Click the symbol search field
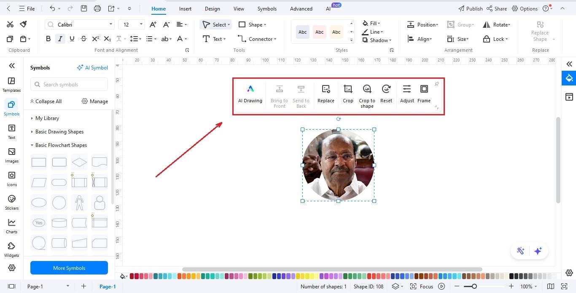Screen dimensions: 576x293 coord(69,84)
